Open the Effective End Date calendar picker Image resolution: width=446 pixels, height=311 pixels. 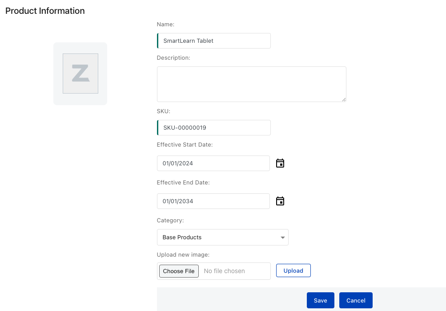pyautogui.click(x=280, y=201)
